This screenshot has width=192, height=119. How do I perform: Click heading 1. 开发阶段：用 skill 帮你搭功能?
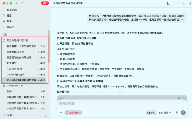tap(75, 44)
